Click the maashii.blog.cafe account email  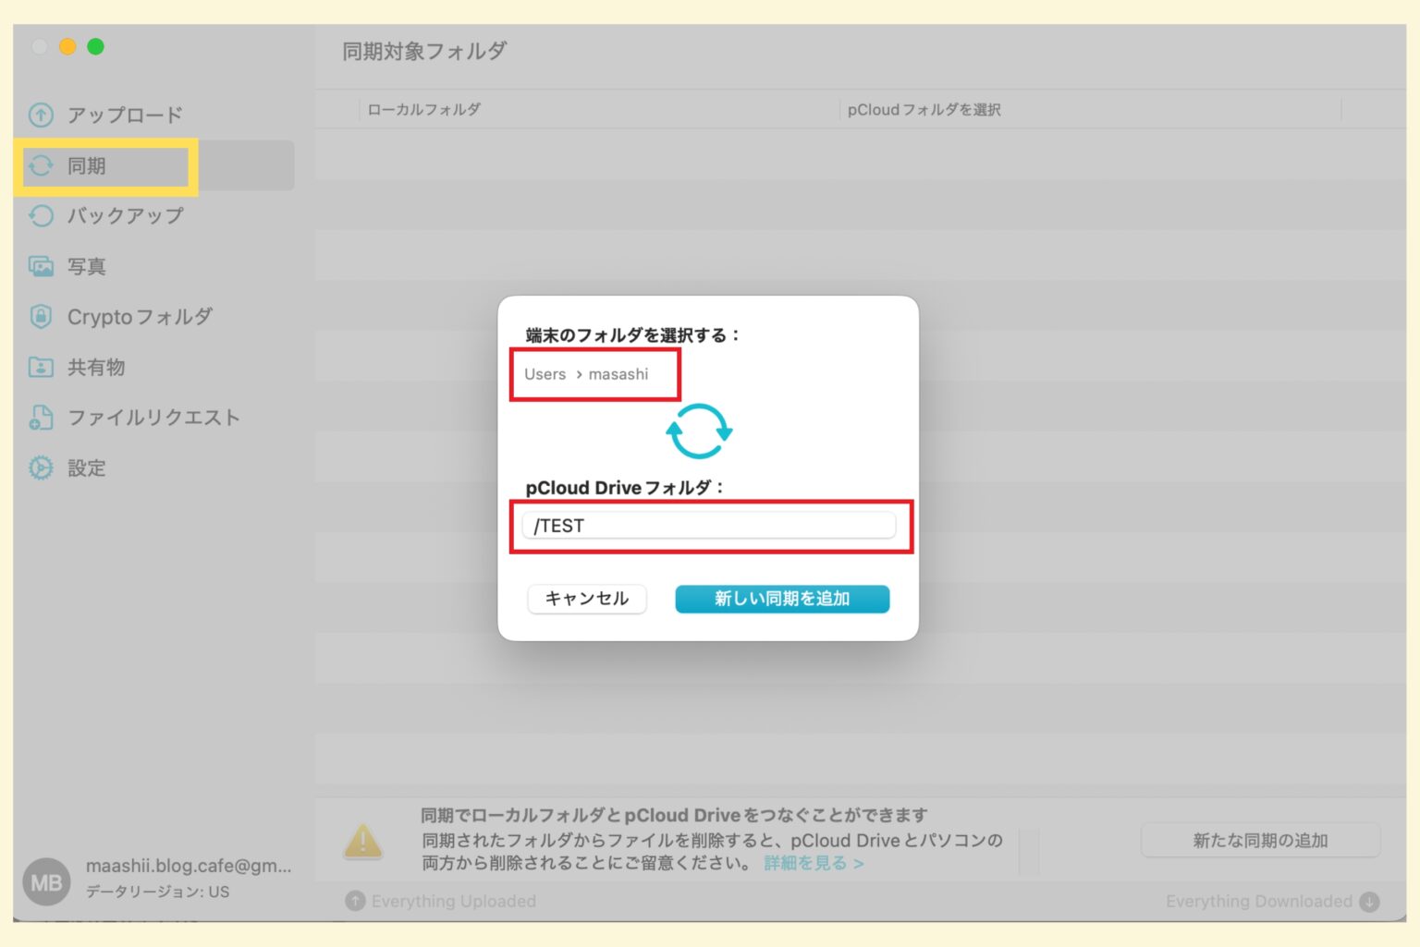189,866
